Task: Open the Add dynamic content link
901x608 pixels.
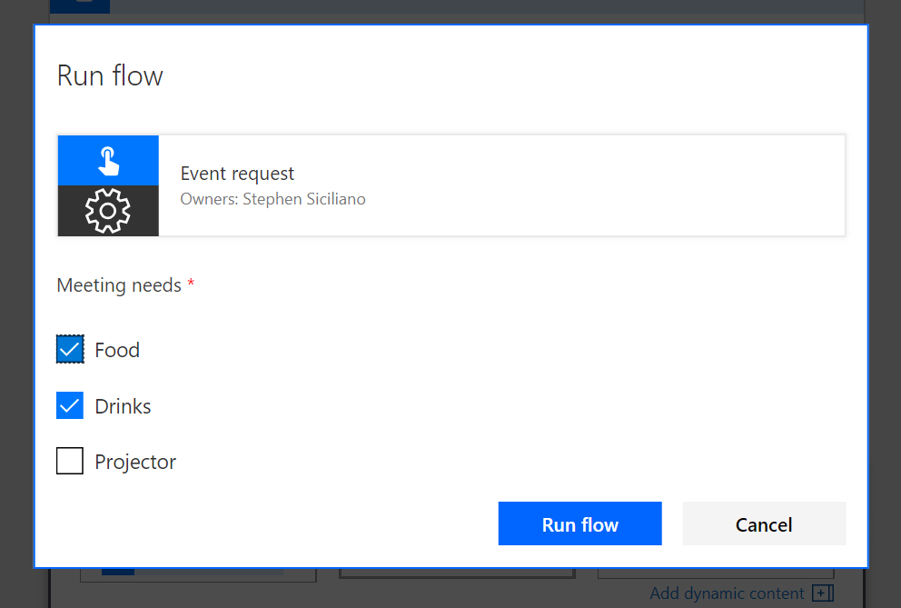Action: tap(728, 593)
